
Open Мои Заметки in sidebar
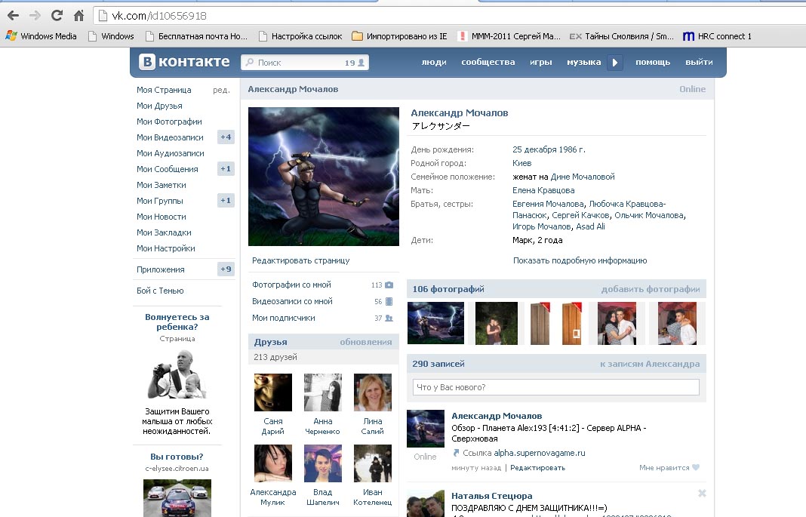[x=162, y=185]
